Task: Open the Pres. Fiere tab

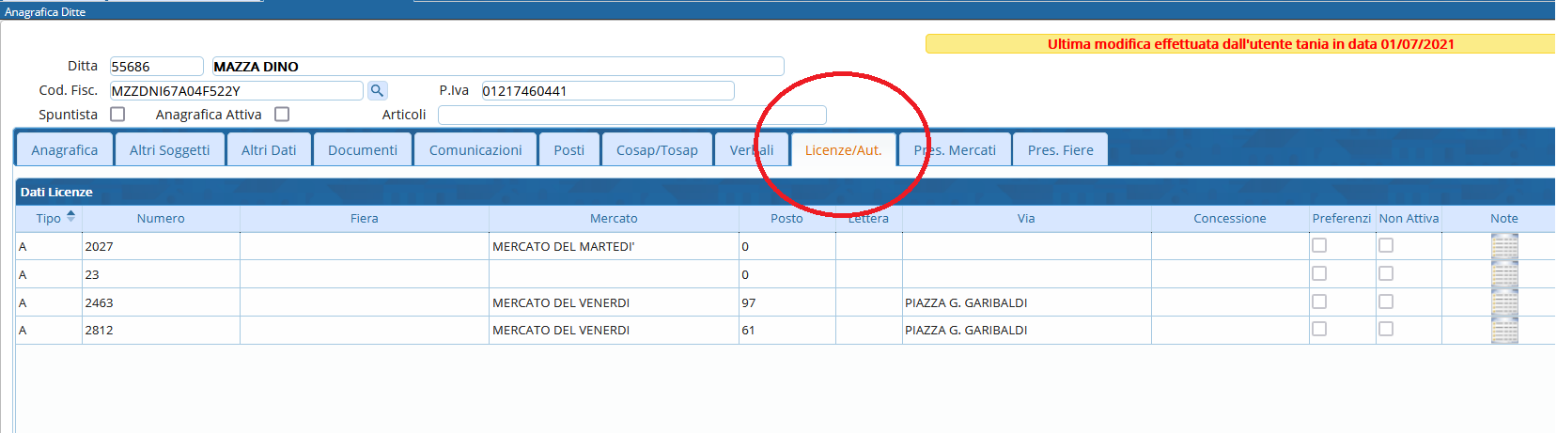Action: coord(1060,150)
